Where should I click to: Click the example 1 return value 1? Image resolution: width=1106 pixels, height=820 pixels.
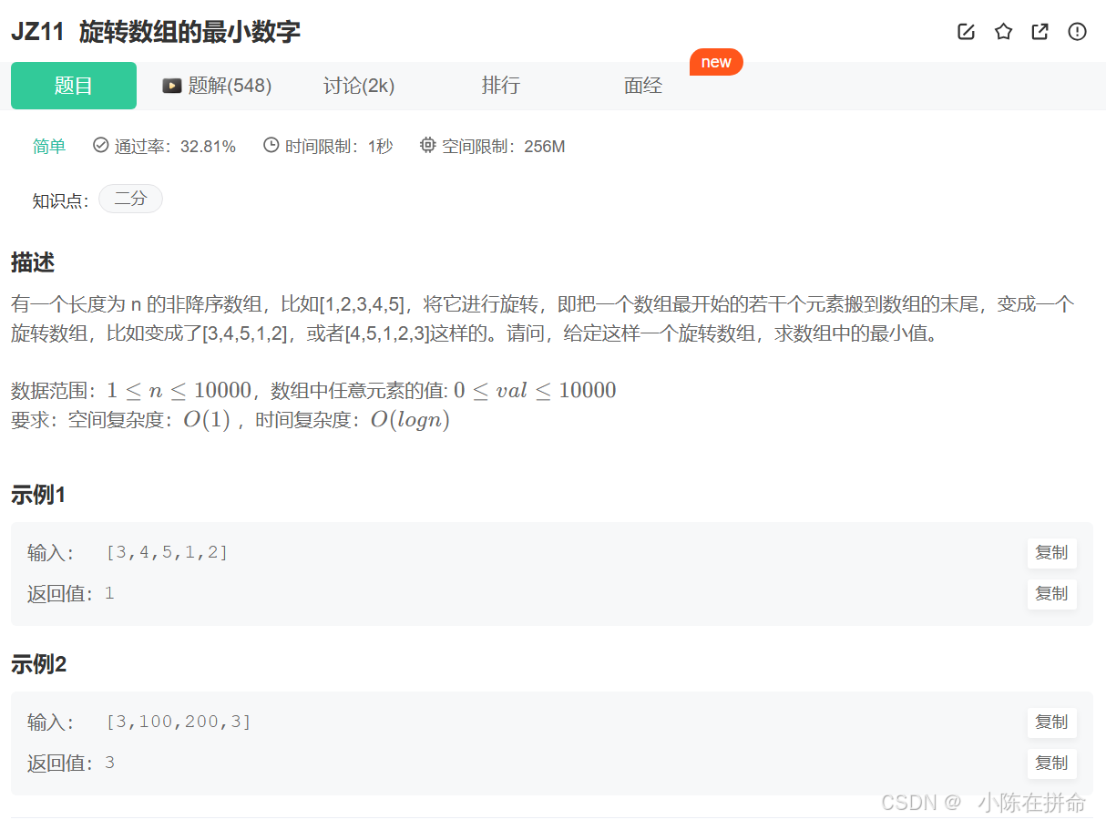[x=109, y=594]
